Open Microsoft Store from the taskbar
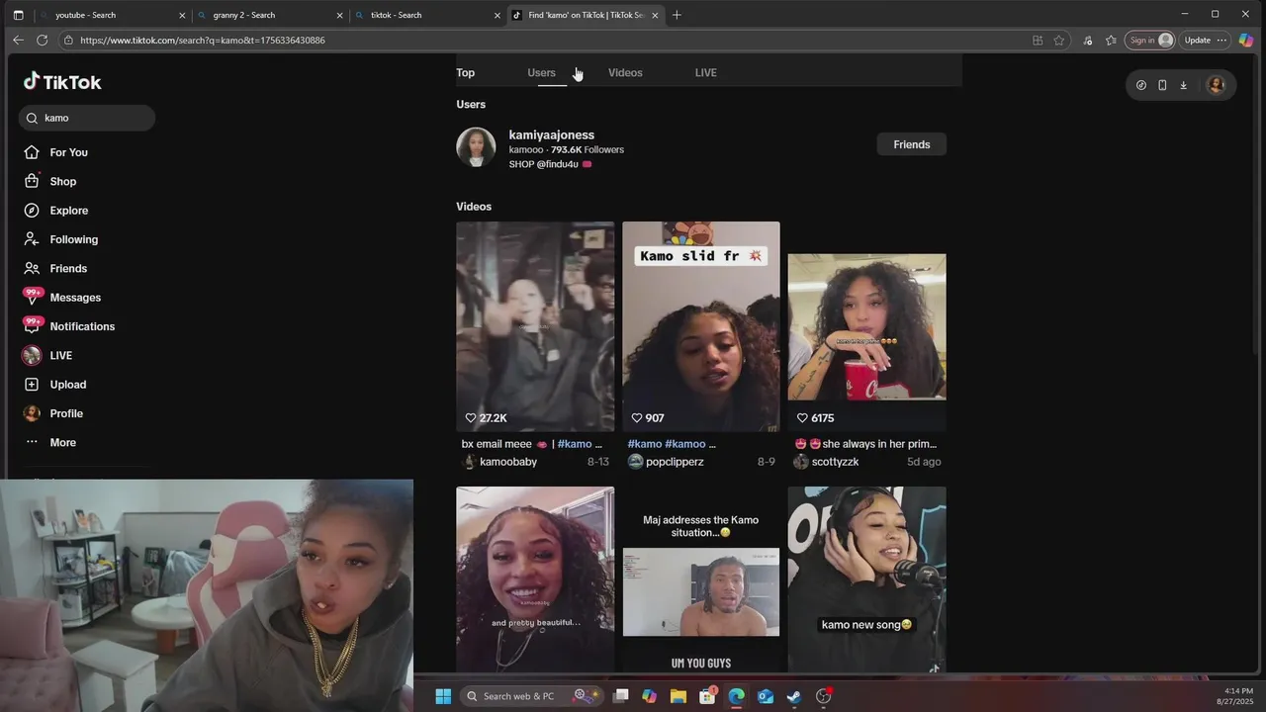 [x=707, y=696]
